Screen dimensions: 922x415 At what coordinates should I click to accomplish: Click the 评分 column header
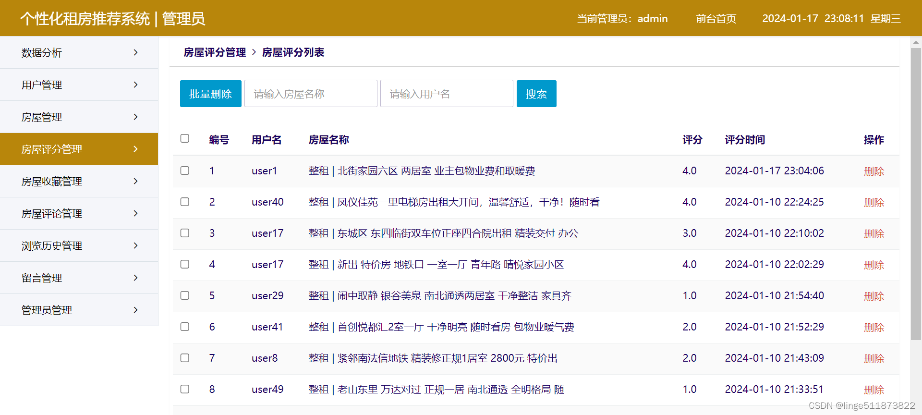click(x=692, y=140)
